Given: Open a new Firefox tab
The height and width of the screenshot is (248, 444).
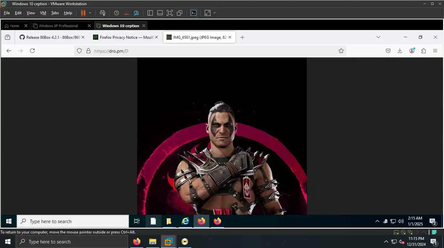Looking at the screenshot, I should (x=242, y=37).
